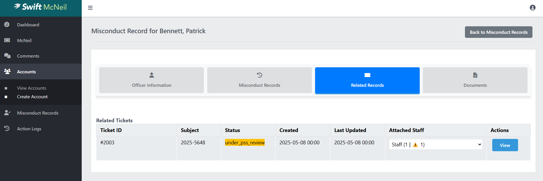Click the Misconduct Records user-check icon
543x181 pixels.
pos(7,113)
